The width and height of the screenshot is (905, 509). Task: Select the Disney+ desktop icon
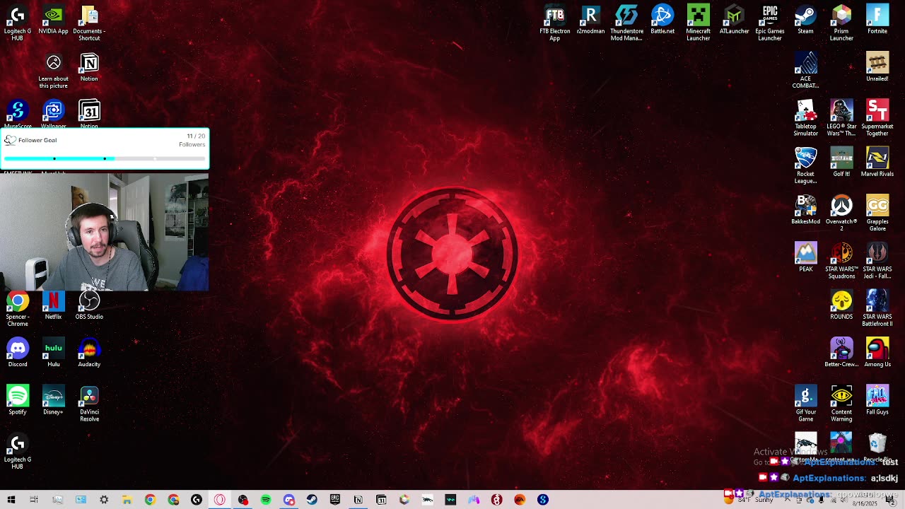[53, 400]
